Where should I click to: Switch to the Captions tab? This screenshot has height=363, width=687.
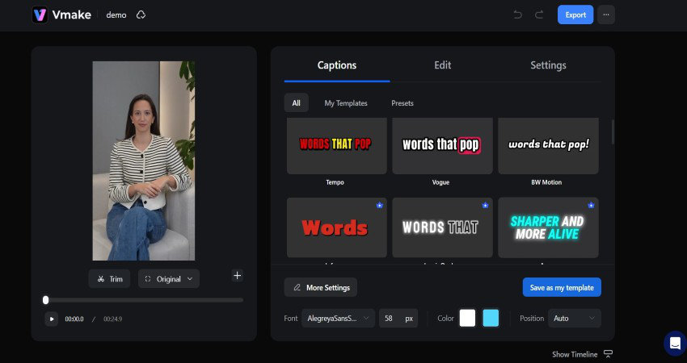pyautogui.click(x=336, y=65)
